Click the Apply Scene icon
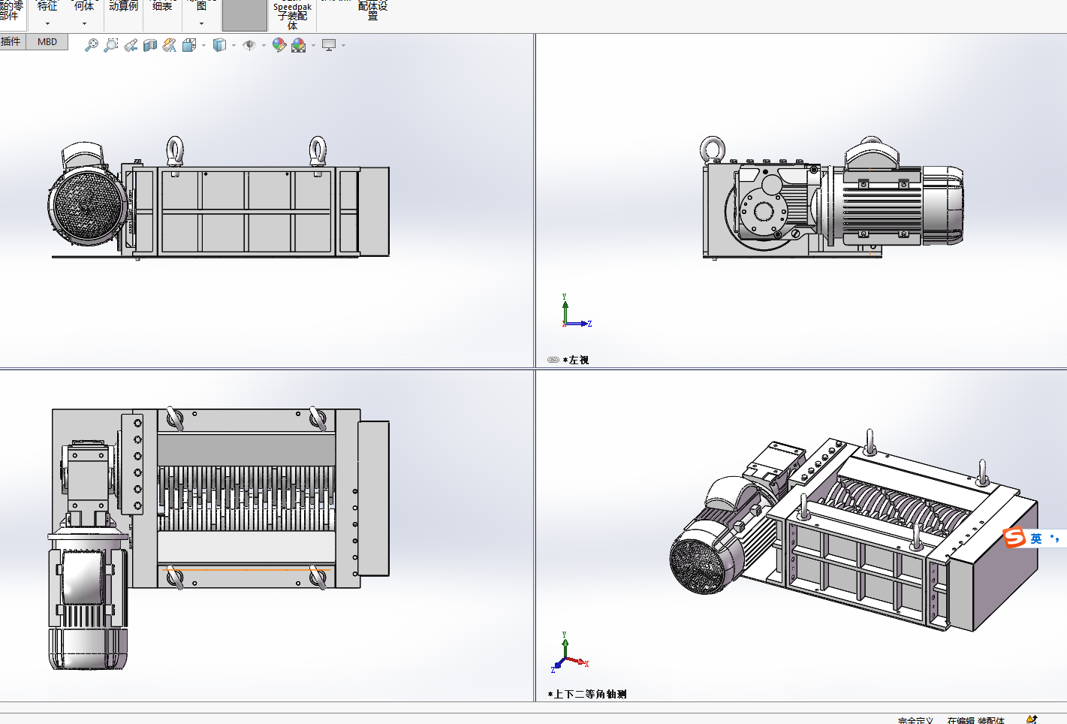This screenshot has height=724, width=1067. 299,45
